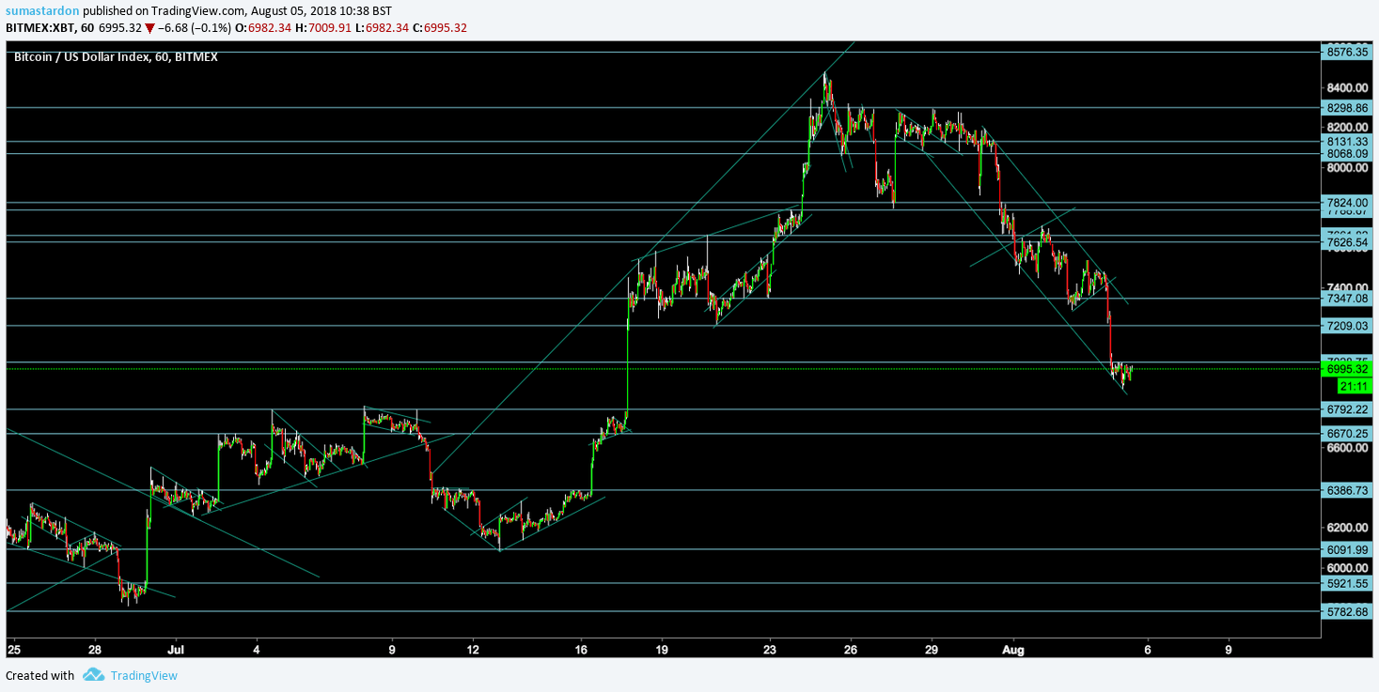Select the 6386.73 price level label
The image size is (1379, 692).
(x=1347, y=490)
